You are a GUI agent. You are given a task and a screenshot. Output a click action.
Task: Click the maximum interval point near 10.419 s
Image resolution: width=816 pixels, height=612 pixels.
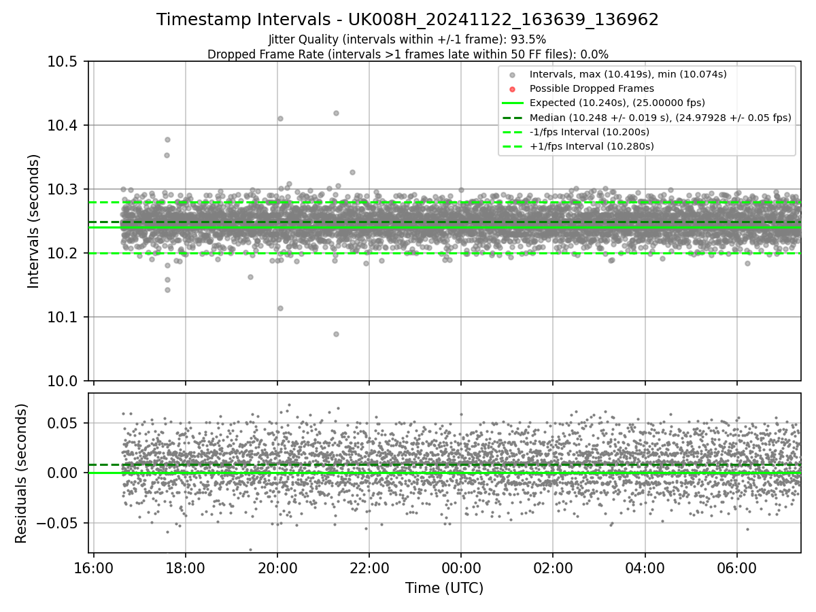[x=336, y=113]
